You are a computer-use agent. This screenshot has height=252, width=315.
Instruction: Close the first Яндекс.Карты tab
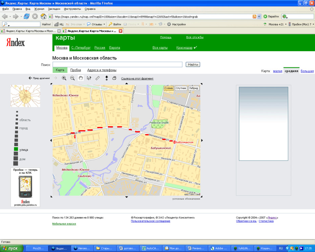pyautogui.click(x=59, y=31)
